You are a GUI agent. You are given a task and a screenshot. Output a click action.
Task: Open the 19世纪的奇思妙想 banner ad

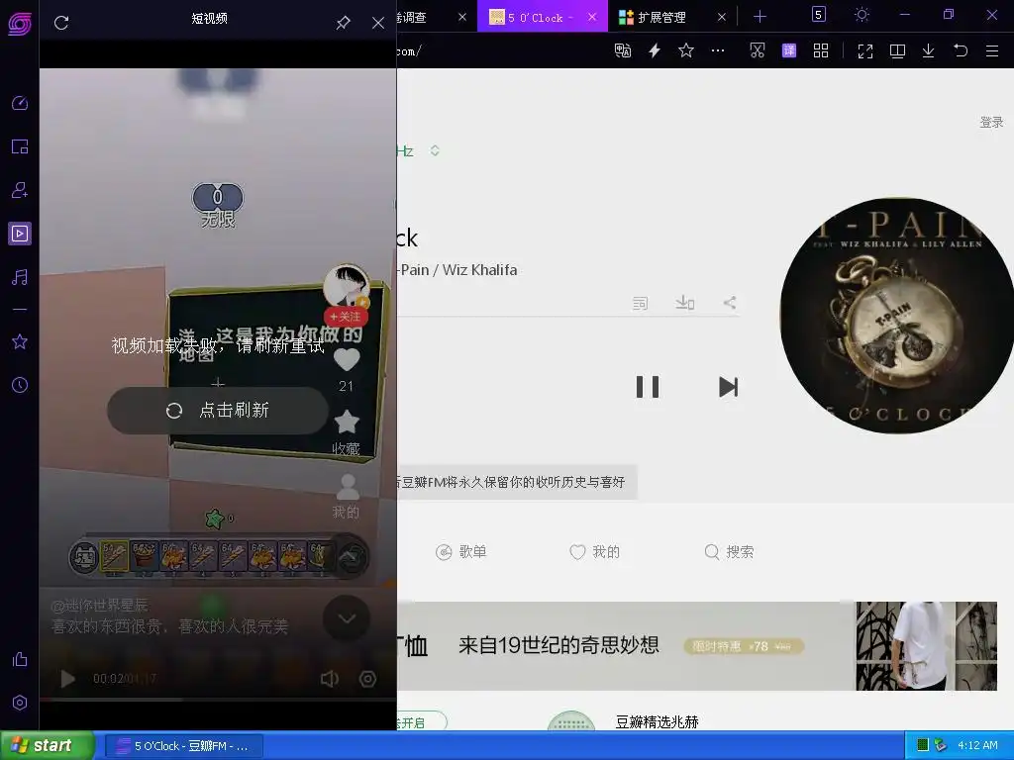pos(697,645)
